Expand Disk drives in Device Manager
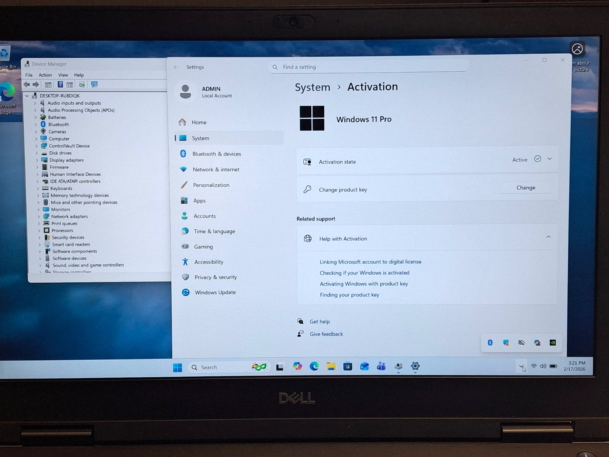 click(37, 153)
